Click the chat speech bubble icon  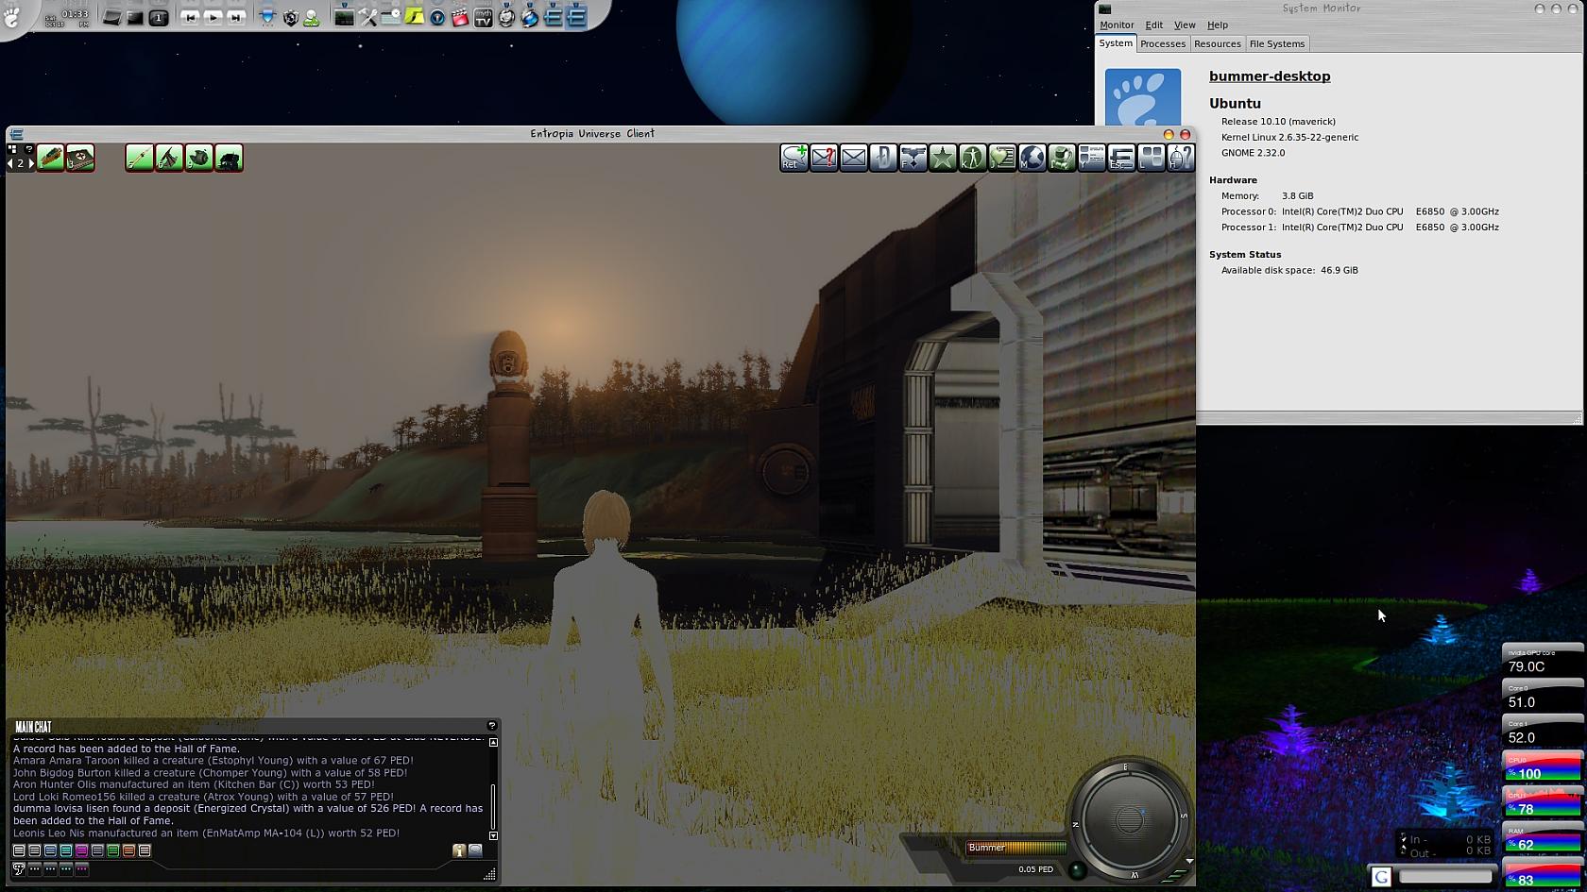475,850
